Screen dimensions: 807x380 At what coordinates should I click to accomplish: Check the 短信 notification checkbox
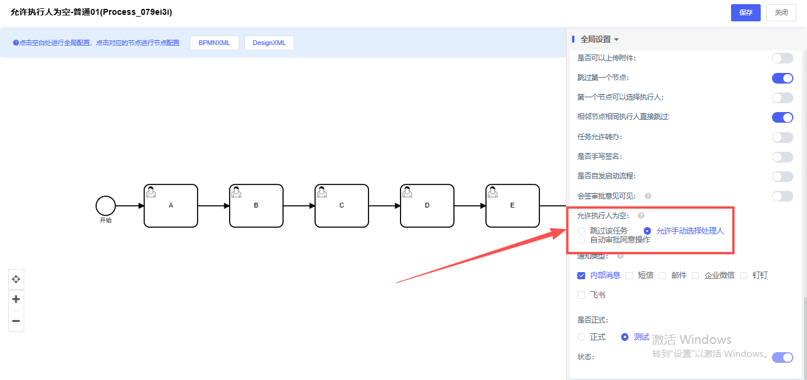tap(630, 275)
